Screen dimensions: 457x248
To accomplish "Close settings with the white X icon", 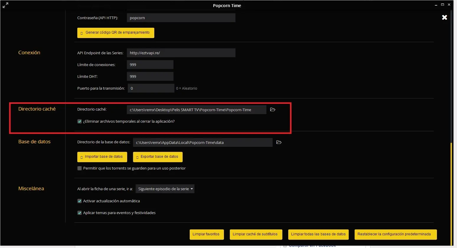I will [x=444, y=18].
